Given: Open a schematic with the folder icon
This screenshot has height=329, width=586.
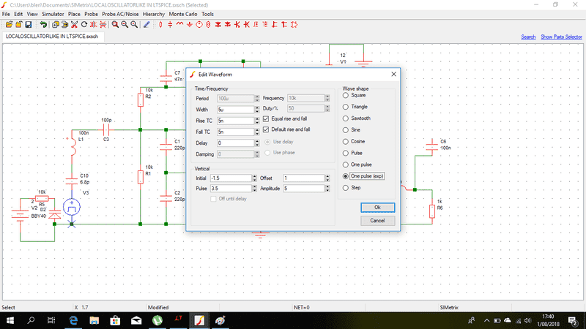Looking at the screenshot, I should [x=9, y=25].
